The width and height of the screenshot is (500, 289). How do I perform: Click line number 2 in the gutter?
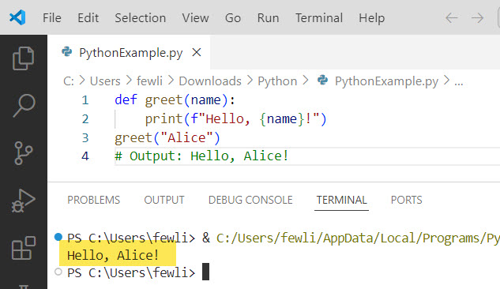[85, 119]
